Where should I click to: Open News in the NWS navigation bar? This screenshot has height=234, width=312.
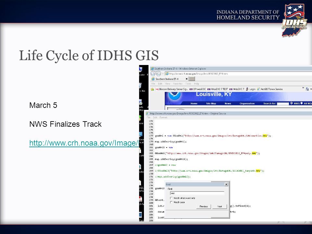(x=228, y=103)
